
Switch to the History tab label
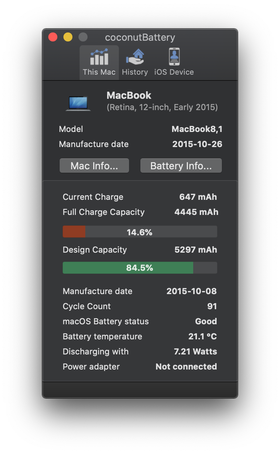(x=135, y=72)
